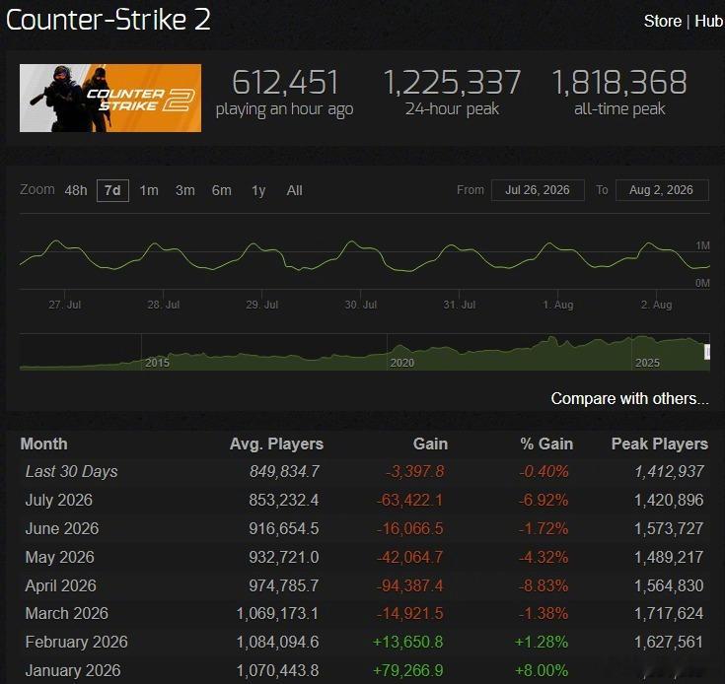Click the From date field Jul 26, 2026
Image resolution: width=725 pixels, height=684 pixels.
(538, 190)
